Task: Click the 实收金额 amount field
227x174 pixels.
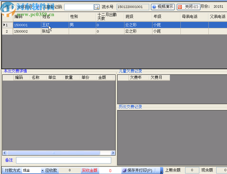Action: (x=110, y=170)
